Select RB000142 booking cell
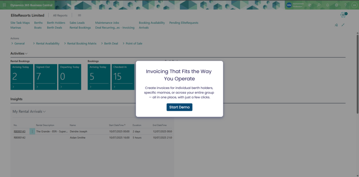The width and height of the screenshot is (359, 177). pyautogui.click(x=20, y=138)
